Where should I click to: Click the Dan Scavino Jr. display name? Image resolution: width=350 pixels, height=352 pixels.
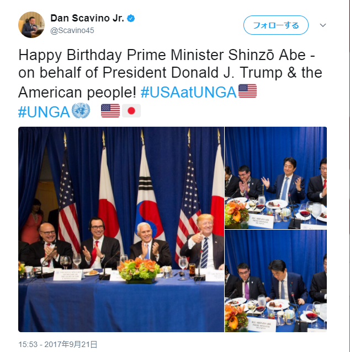point(87,18)
